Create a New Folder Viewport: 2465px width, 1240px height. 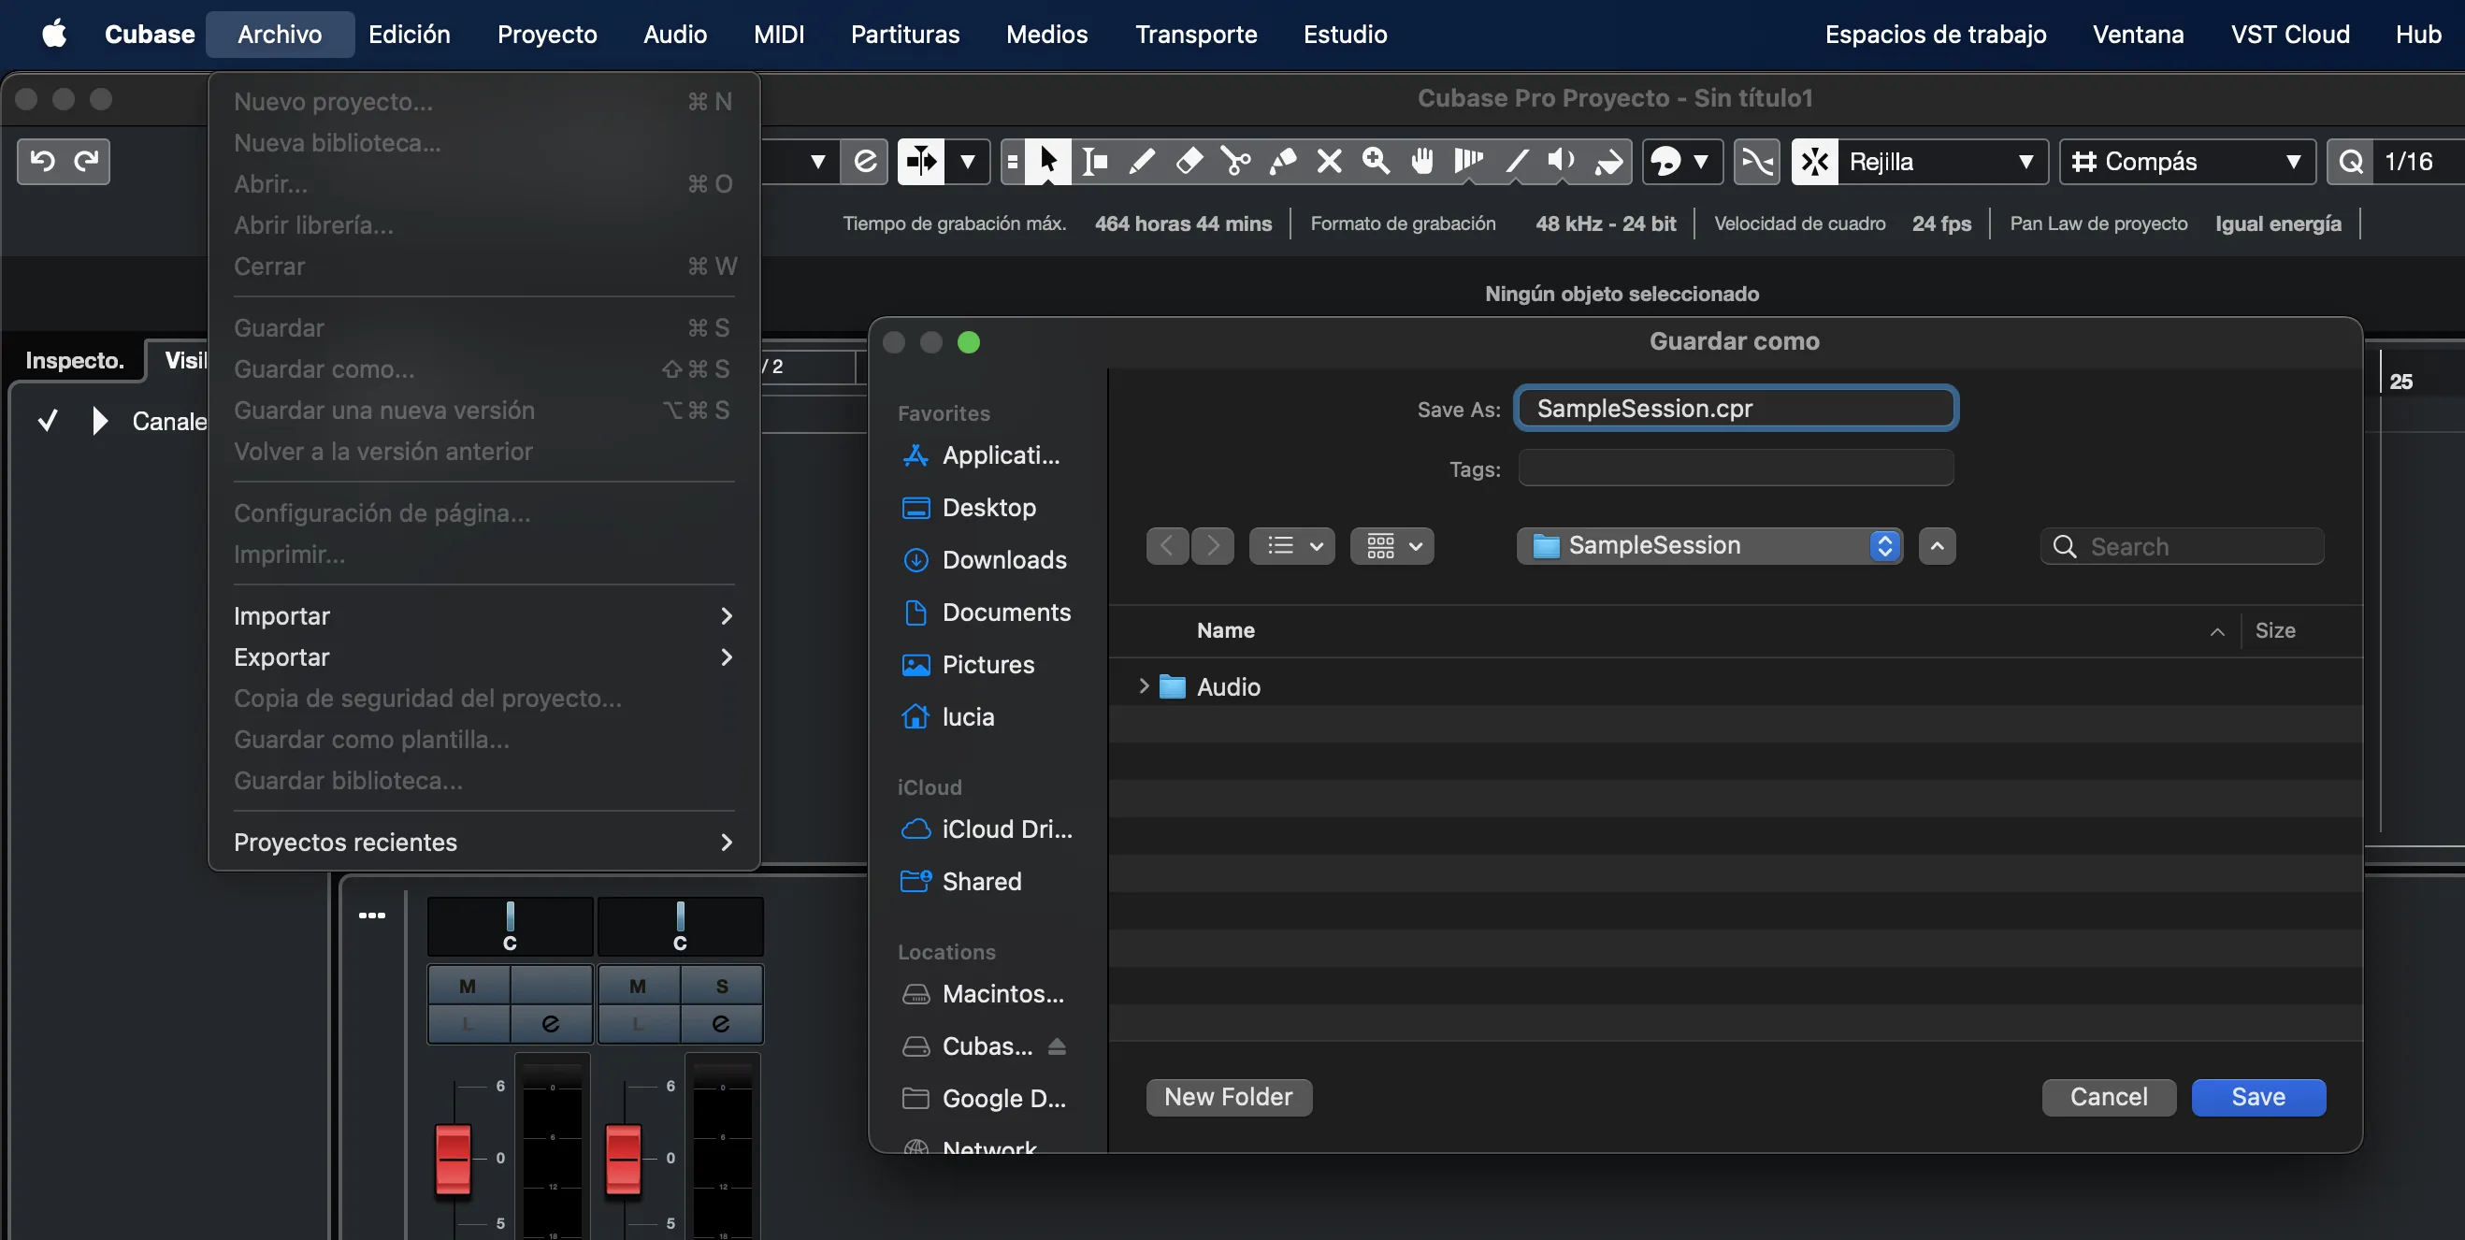pyautogui.click(x=1229, y=1097)
